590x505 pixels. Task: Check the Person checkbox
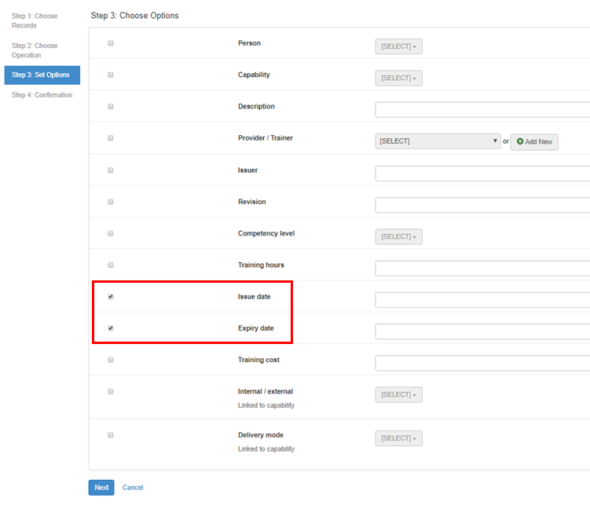(111, 43)
